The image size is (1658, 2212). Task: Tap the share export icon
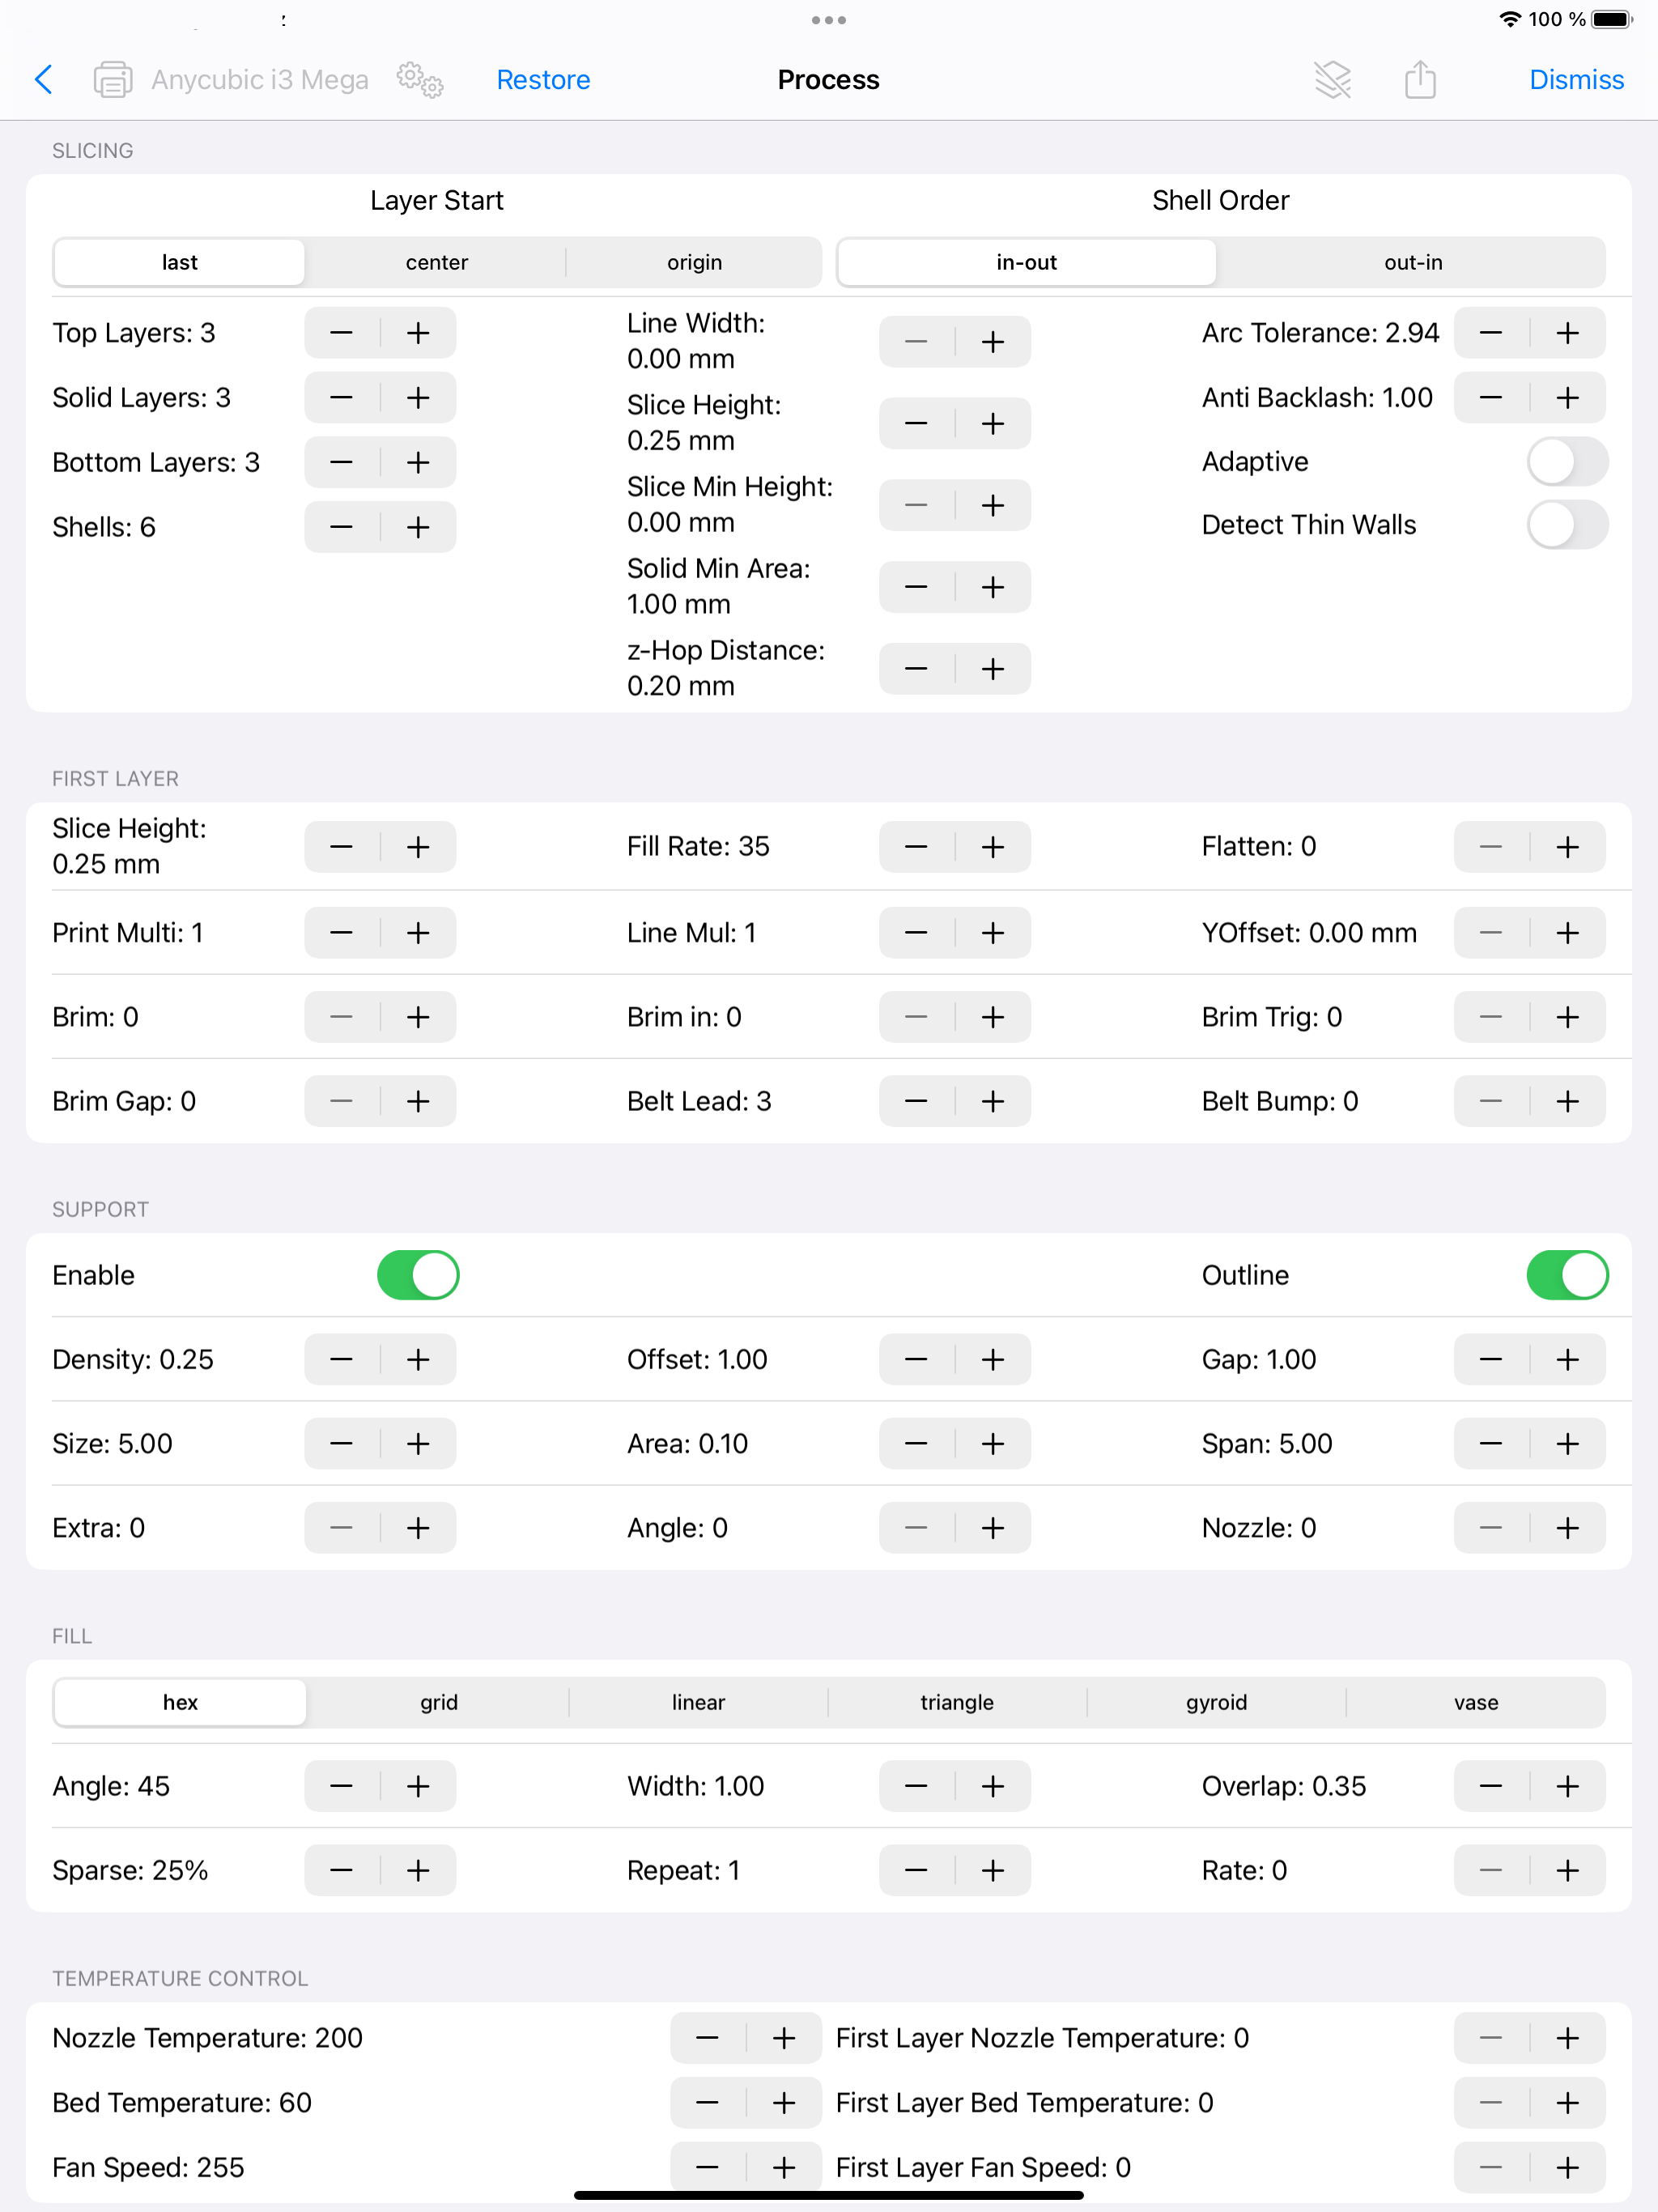point(1419,79)
